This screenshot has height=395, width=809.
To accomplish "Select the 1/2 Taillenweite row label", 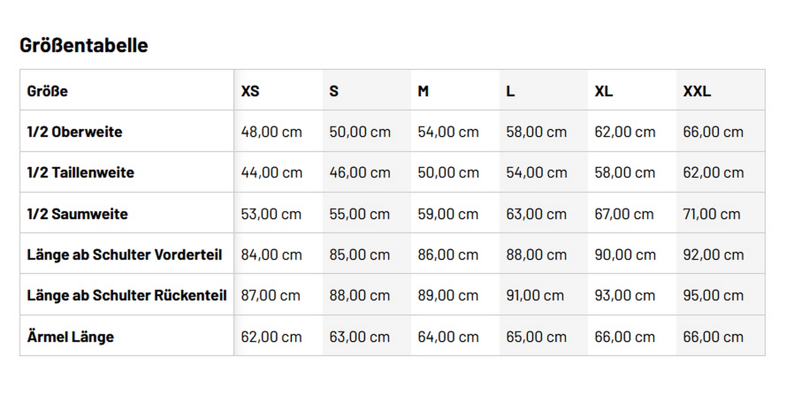I will 81,173.
